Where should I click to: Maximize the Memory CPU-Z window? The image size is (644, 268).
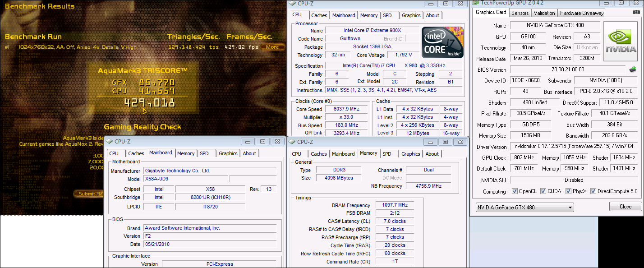coord(445,141)
